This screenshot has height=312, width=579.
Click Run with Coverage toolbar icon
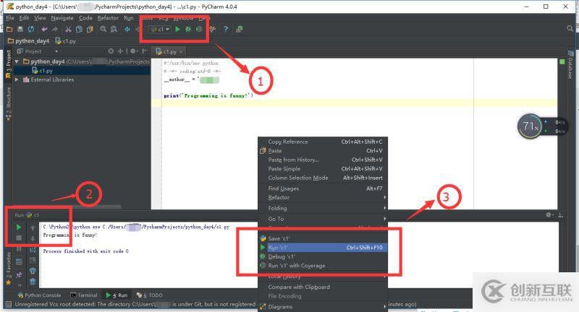coord(200,29)
